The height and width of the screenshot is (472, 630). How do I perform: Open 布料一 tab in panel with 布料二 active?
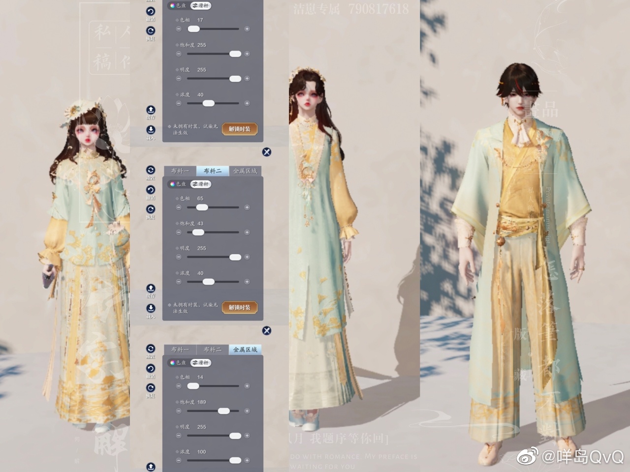[x=180, y=171]
